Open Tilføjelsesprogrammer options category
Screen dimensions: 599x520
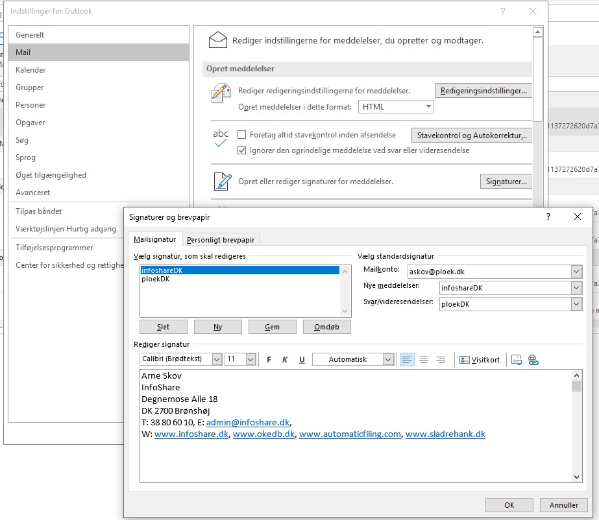pos(66,248)
